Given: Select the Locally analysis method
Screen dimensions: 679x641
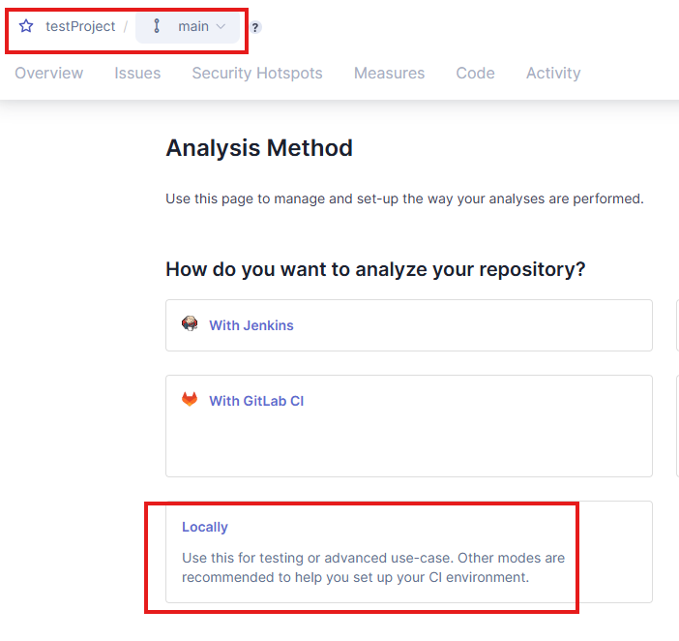Looking at the screenshot, I should coord(205,527).
